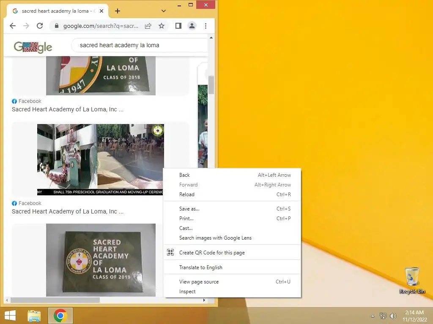Open Windows Start button
Screen dimensions: 433x324
pos(10,316)
